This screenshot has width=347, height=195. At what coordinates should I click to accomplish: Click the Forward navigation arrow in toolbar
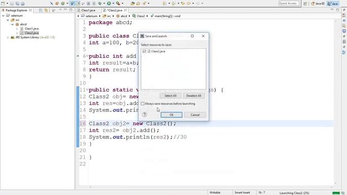tap(197, 3)
